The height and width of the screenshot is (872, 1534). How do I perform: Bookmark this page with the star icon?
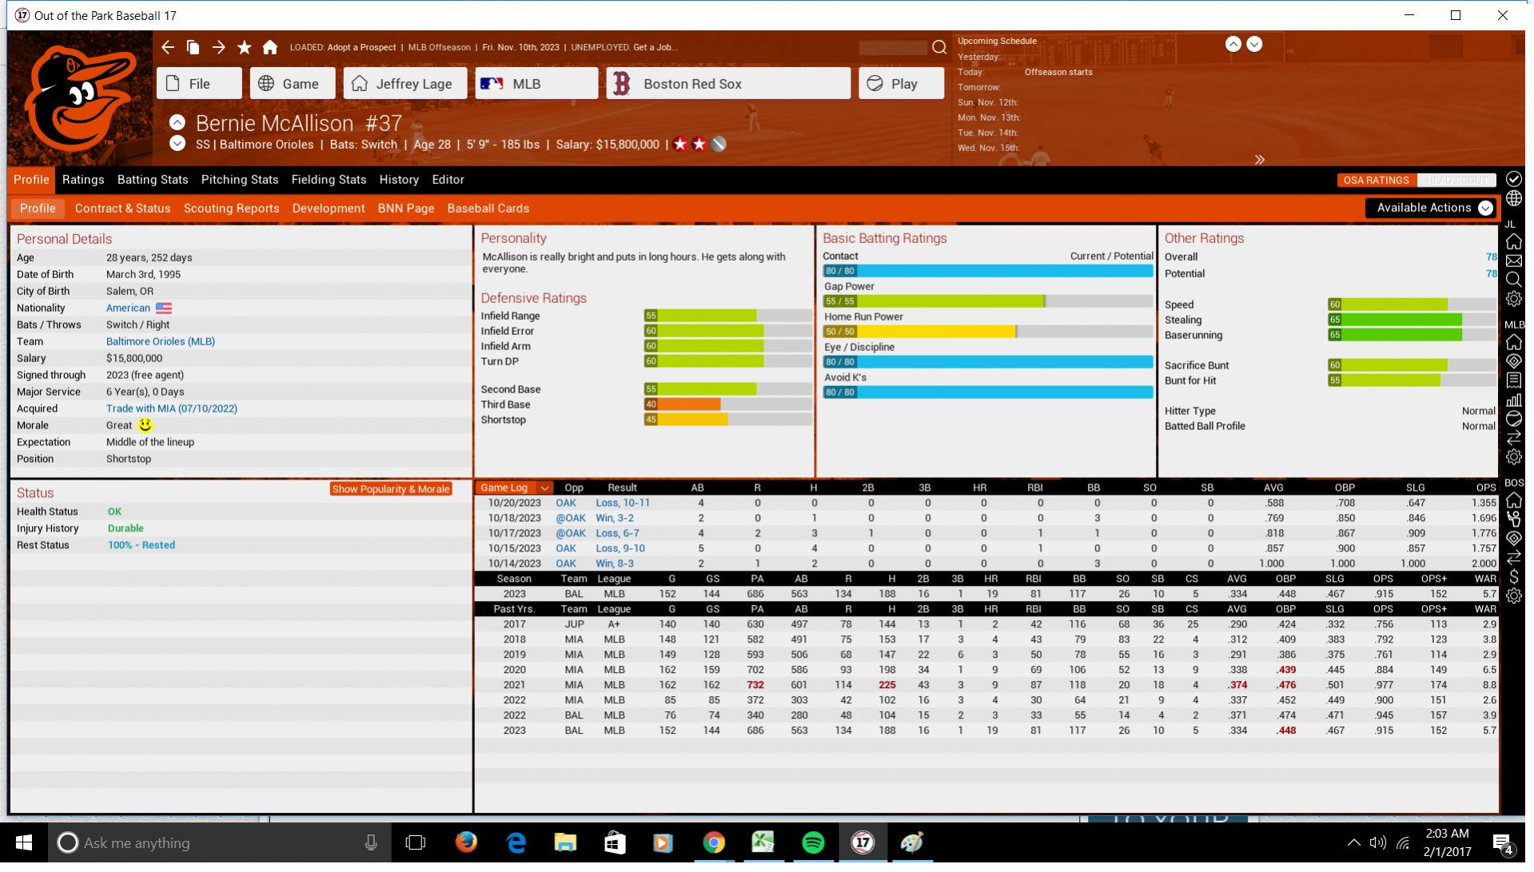(x=245, y=47)
